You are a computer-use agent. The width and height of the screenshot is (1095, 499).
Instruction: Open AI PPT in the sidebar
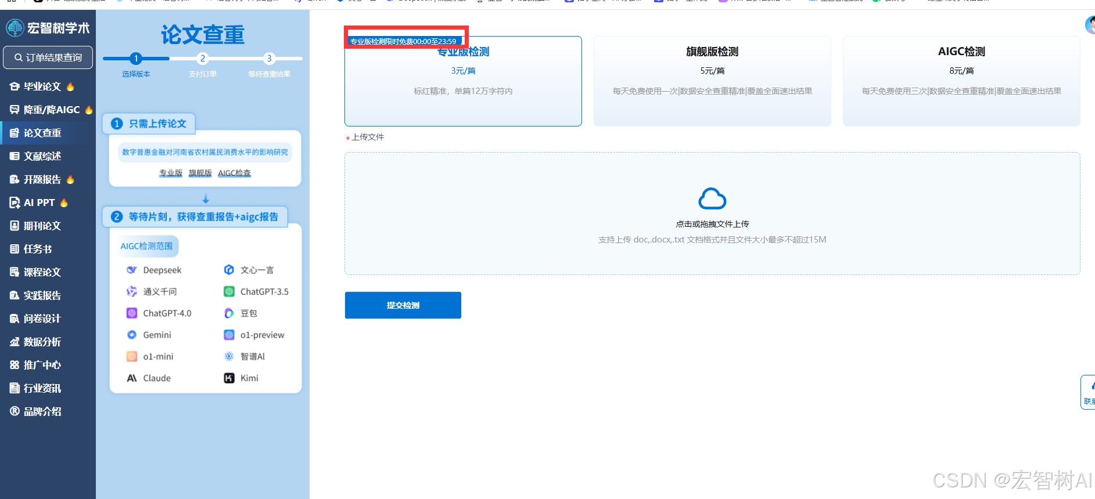pos(39,203)
